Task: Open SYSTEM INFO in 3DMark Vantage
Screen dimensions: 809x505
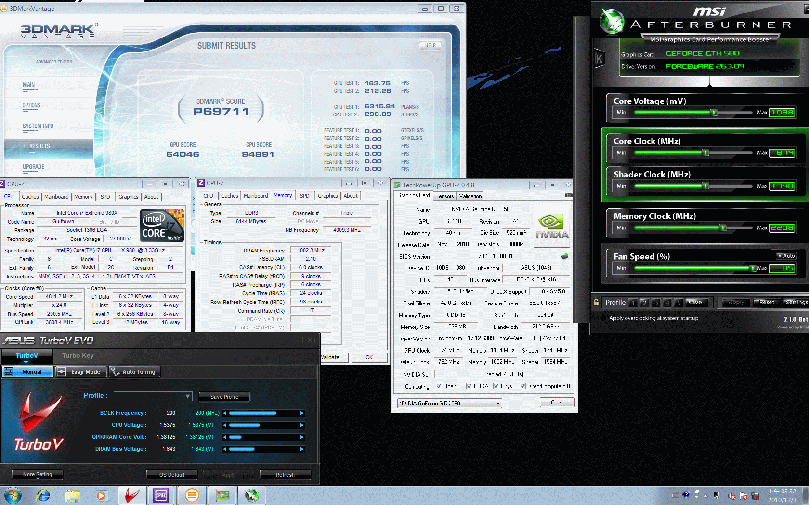Action: 38,126
